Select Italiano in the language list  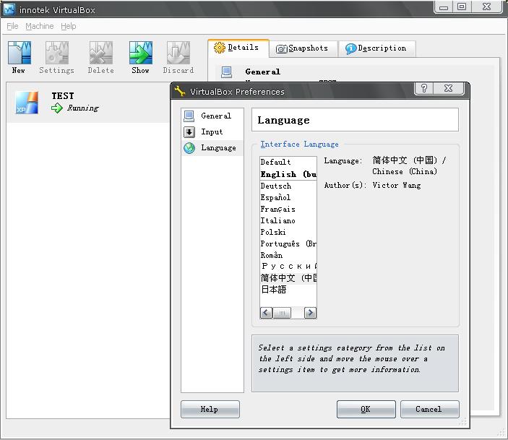[x=288, y=220]
